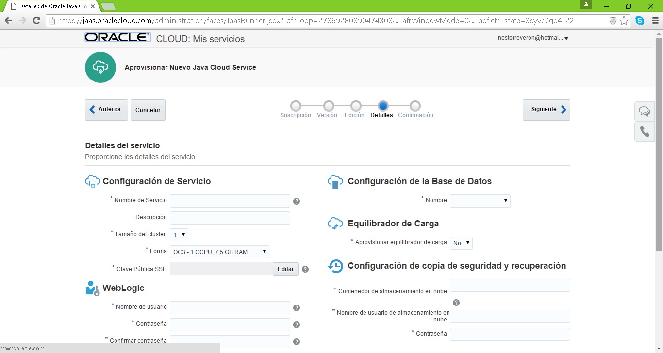Click the chat bubble icon on right sidebar
Viewport: 663px width, 353px height.
coord(644,112)
